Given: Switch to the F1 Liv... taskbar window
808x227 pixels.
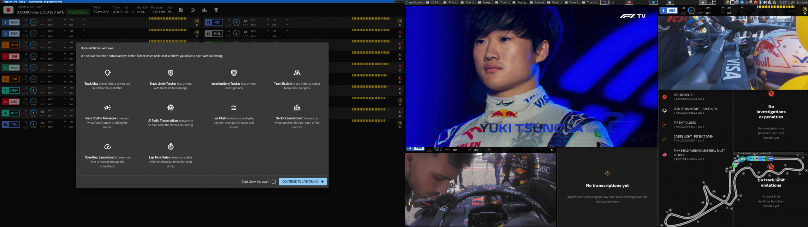Looking at the screenshot, I should (x=450, y=2).
